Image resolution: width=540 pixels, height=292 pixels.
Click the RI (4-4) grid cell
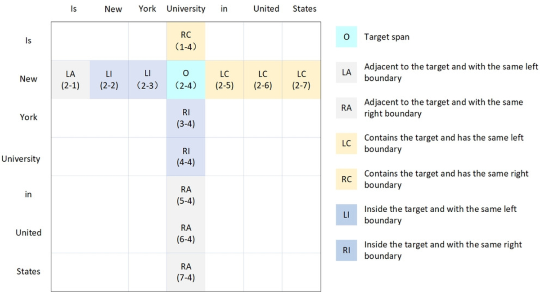click(x=186, y=156)
